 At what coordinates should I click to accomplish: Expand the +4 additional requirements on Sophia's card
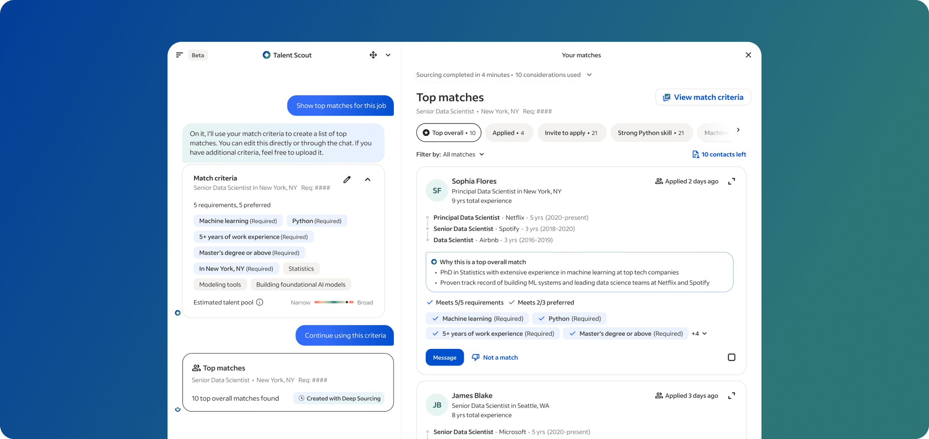[x=699, y=333]
